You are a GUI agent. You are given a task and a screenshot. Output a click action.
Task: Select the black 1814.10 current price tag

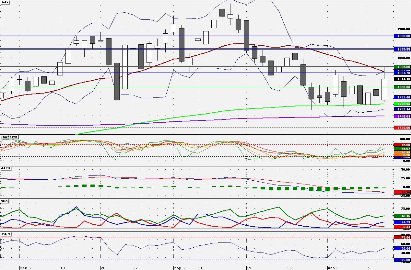(x=402, y=79)
